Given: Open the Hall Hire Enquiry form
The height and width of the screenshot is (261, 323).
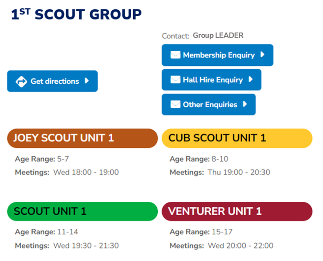Looking at the screenshot, I should click(x=211, y=80).
